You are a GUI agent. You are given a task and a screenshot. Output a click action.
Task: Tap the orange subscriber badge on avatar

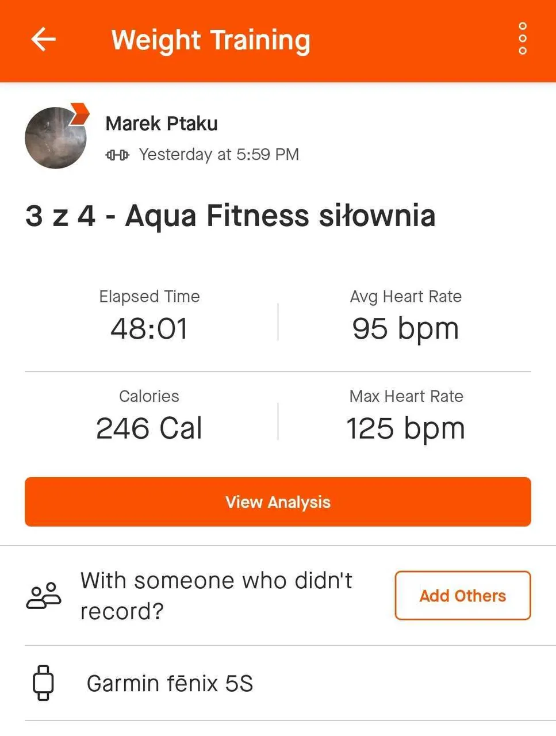[79, 113]
